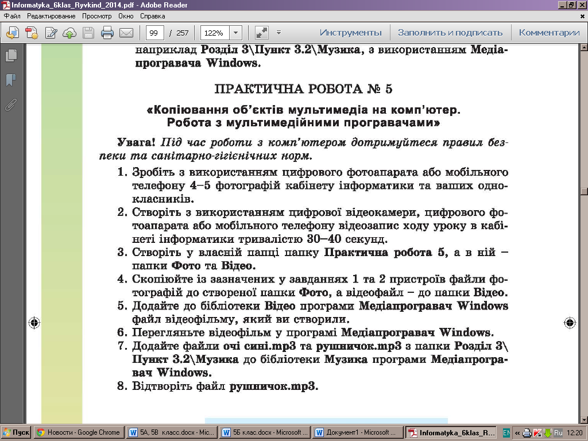Screen dimensions: 588x441
Task: Close the document with menu bar X
Action: tap(582, 16)
